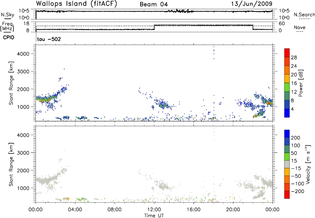
Task: Click the '-15' value on velocity colorbar
Action: point(296,168)
